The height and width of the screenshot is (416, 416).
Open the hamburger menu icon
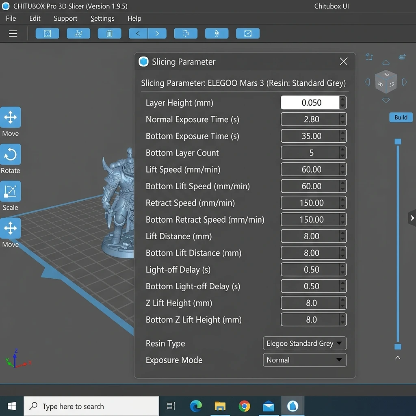13,34
